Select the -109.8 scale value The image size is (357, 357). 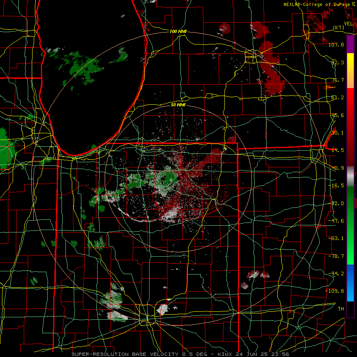pyautogui.click(x=335, y=291)
